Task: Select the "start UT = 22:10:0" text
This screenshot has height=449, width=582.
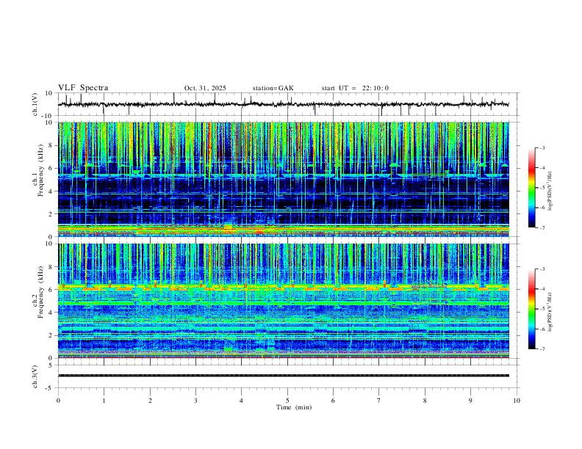Action: click(355, 88)
